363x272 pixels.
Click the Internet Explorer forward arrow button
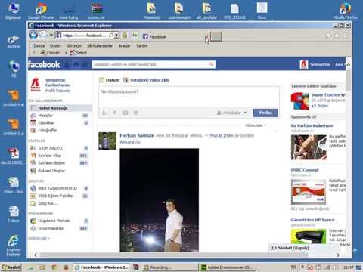[43, 35]
